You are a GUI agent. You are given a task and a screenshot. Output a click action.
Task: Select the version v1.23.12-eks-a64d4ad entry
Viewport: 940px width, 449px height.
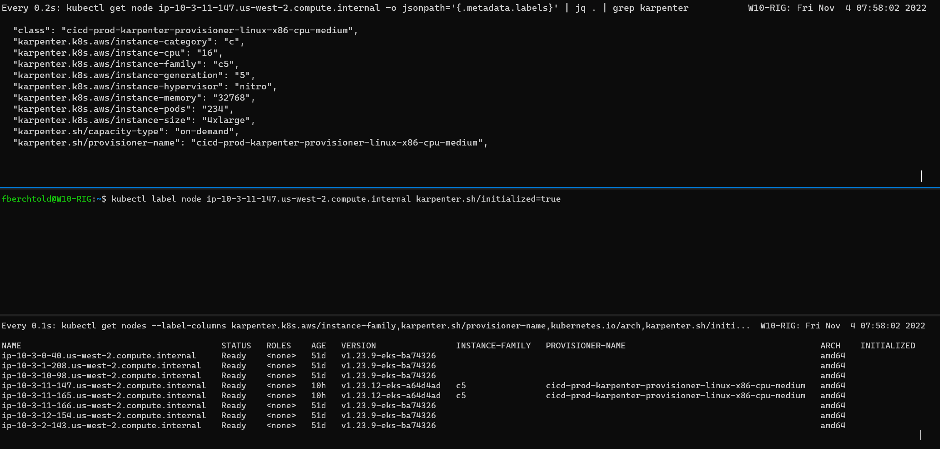click(390, 385)
